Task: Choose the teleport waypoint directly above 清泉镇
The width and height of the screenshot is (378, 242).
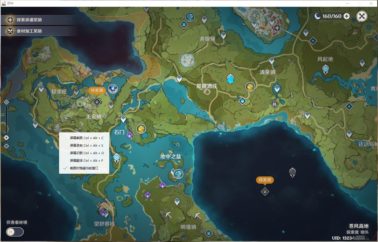Action: click(x=272, y=61)
